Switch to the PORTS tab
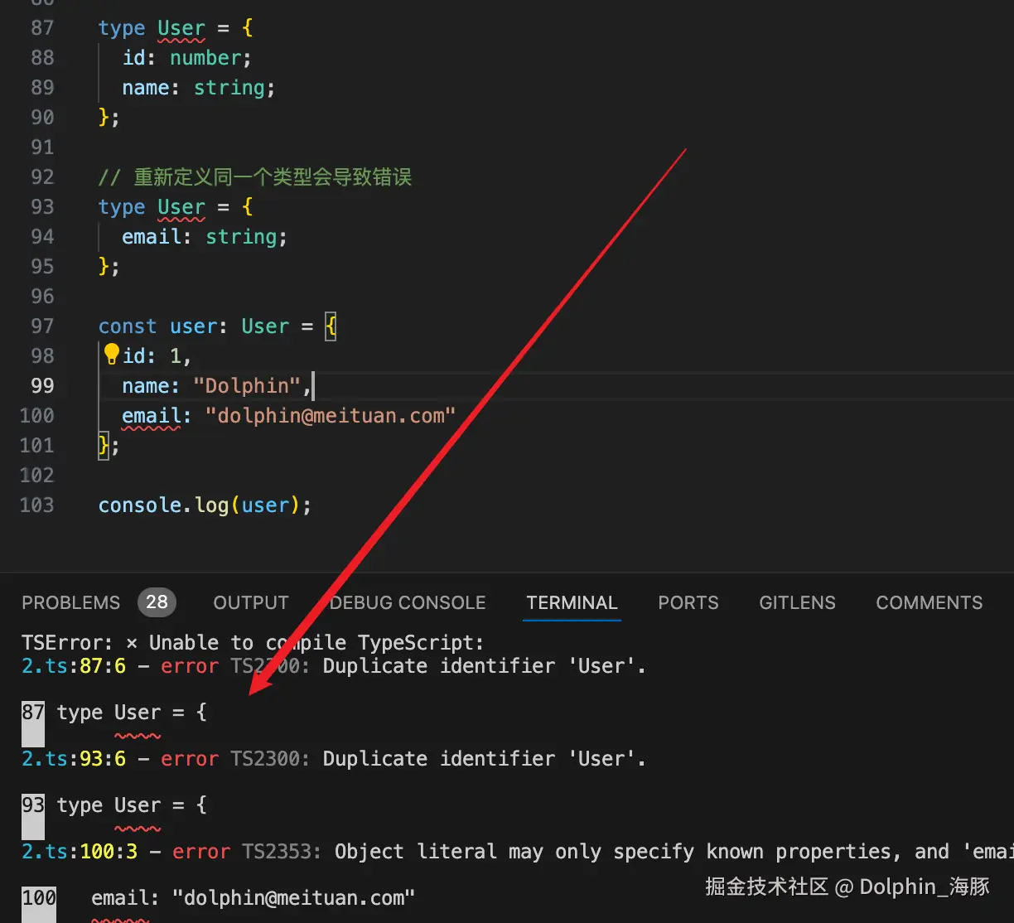 tap(688, 602)
